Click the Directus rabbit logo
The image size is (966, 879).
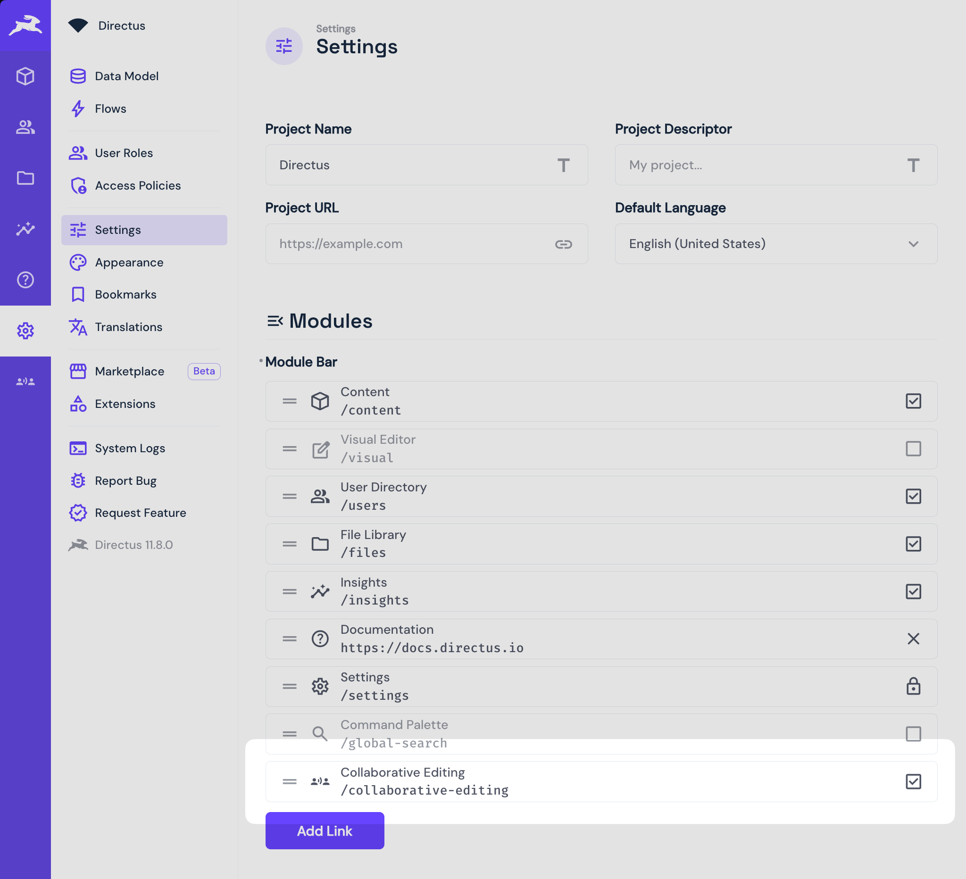coord(25,25)
